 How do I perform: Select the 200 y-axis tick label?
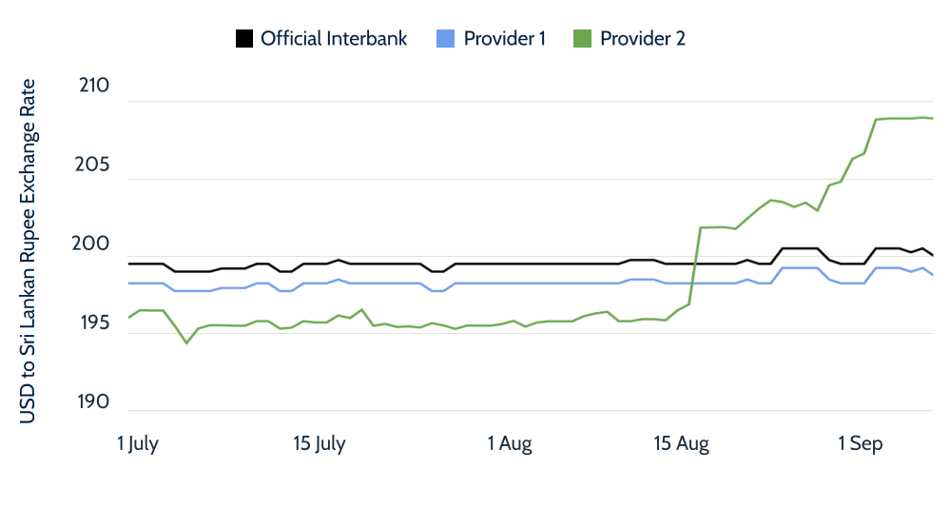click(94, 245)
